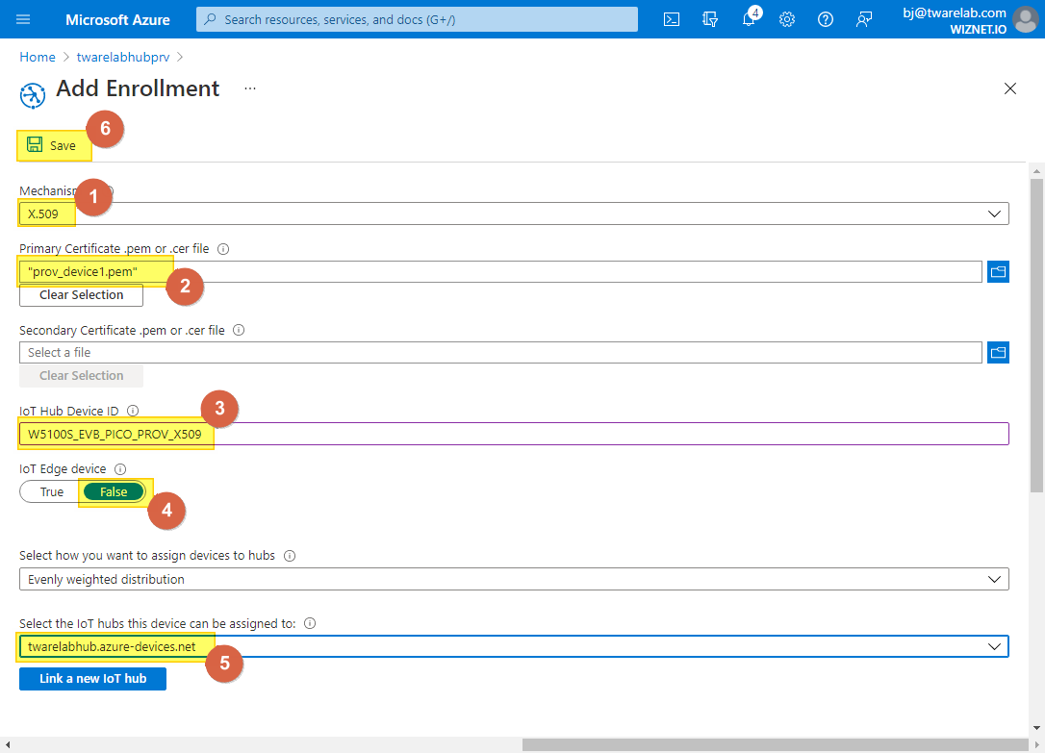This screenshot has height=753, width=1045.
Task: Open the Feedback icon
Action: click(x=864, y=19)
